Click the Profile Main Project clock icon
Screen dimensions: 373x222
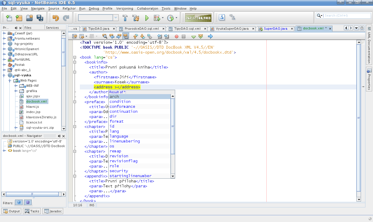pos(170,18)
